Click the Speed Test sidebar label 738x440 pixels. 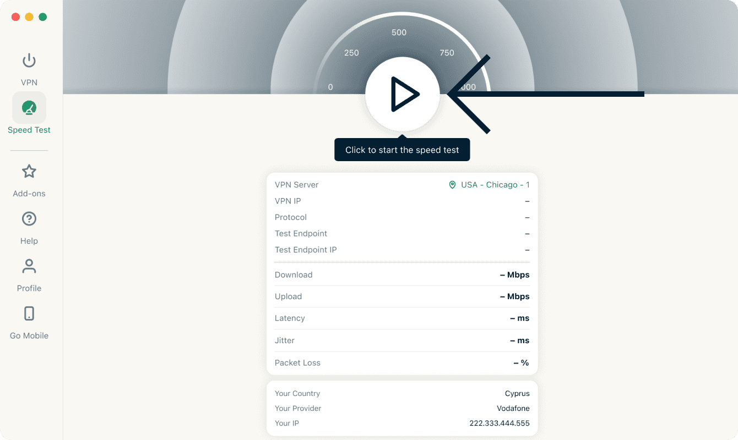pyautogui.click(x=29, y=130)
